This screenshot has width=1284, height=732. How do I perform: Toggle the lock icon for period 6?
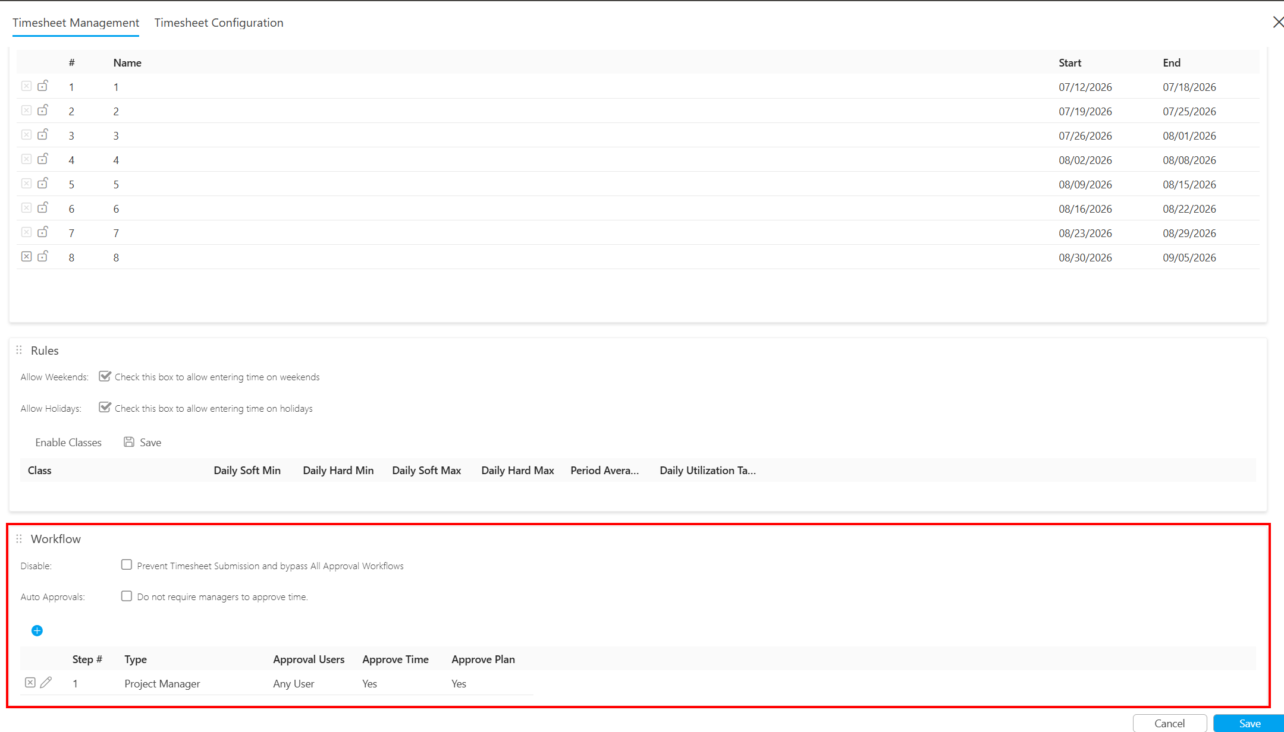pos(43,207)
